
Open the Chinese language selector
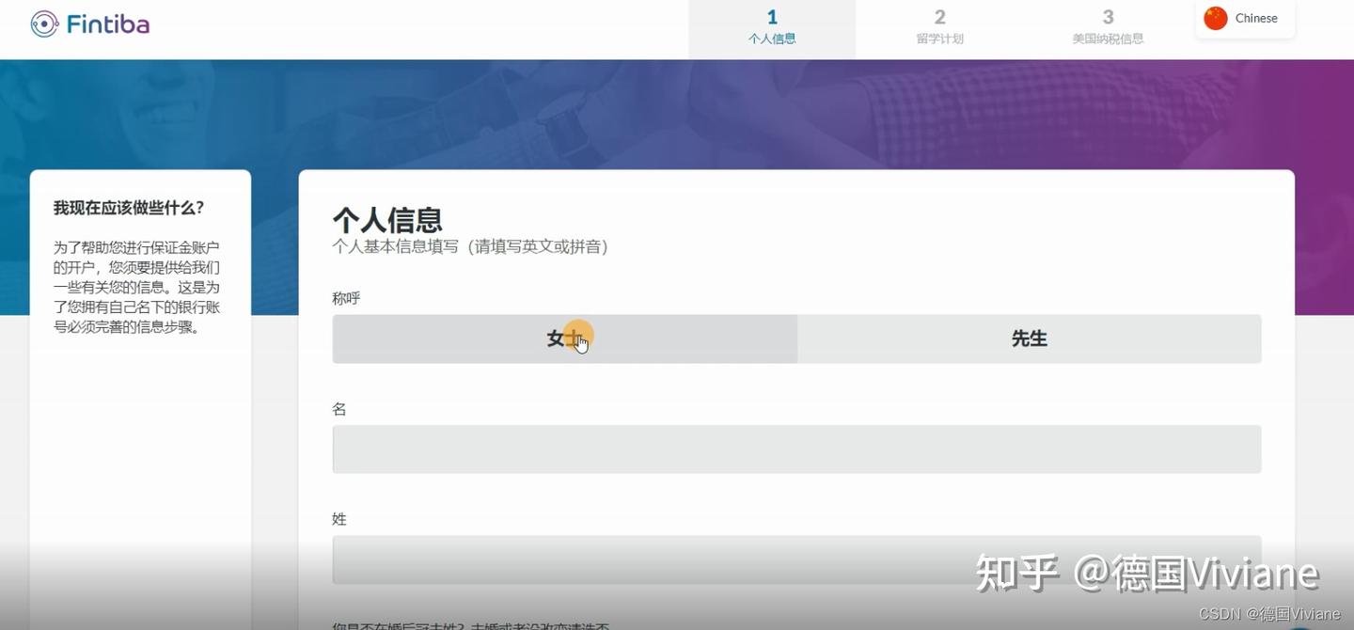click(x=1245, y=17)
